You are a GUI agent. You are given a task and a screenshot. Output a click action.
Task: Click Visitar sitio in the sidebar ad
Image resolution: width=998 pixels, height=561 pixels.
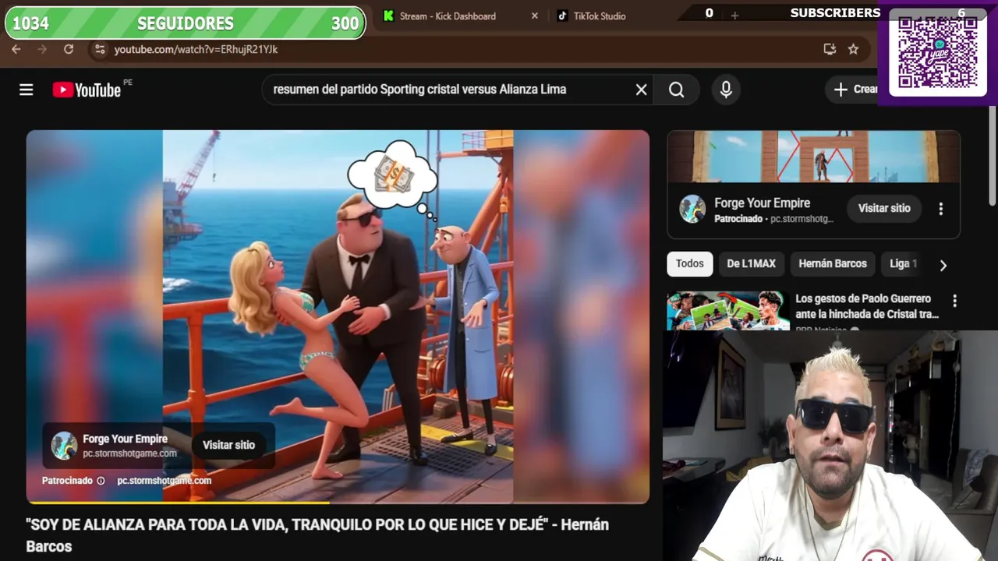[884, 208]
